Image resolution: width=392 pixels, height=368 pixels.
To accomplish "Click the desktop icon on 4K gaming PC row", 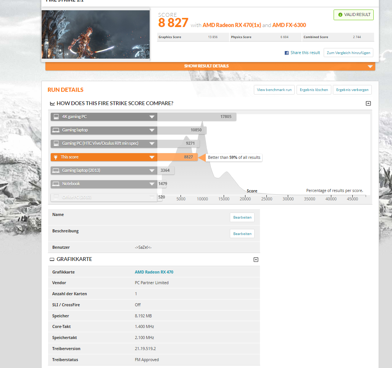I will pos(56,117).
